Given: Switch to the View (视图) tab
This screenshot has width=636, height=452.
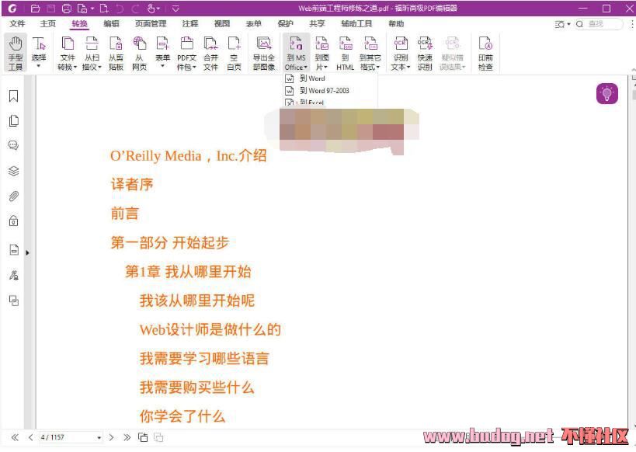Looking at the screenshot, I should [222, 24].
